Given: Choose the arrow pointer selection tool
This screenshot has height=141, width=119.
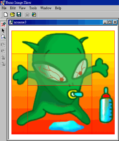Looking at the screenshot, I should (x=3, y=31).
